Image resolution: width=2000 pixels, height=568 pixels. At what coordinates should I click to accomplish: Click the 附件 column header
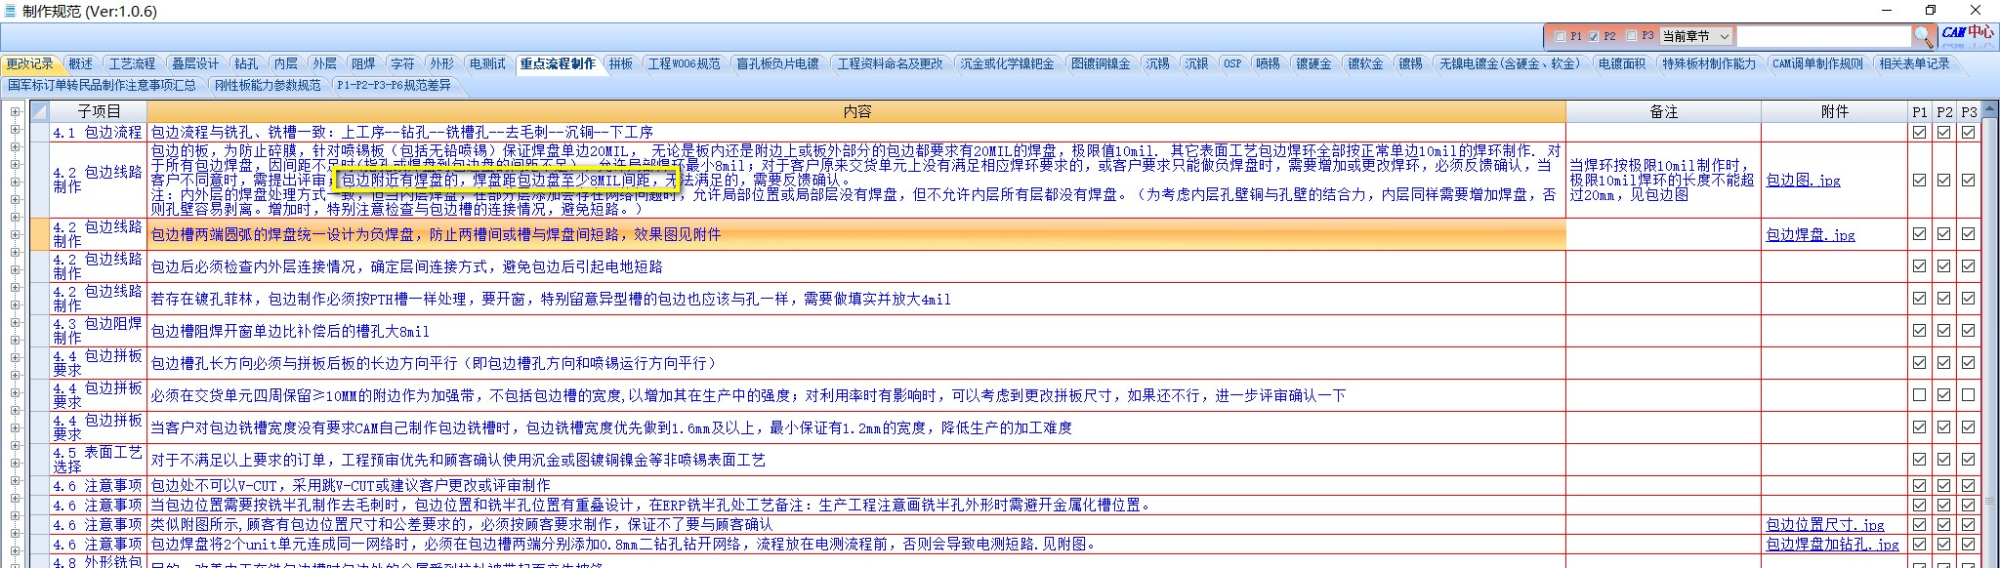[x=1834, y=111]
